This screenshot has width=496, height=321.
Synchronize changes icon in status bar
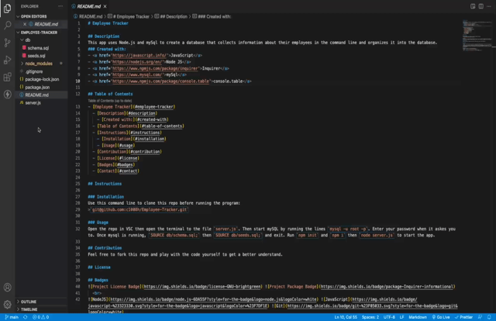click(26, 317)
